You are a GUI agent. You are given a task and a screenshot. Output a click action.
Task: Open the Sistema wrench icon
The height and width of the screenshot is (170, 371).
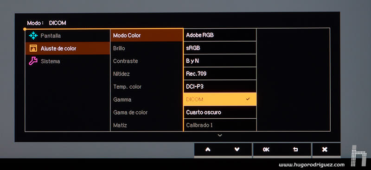point(33,61)
